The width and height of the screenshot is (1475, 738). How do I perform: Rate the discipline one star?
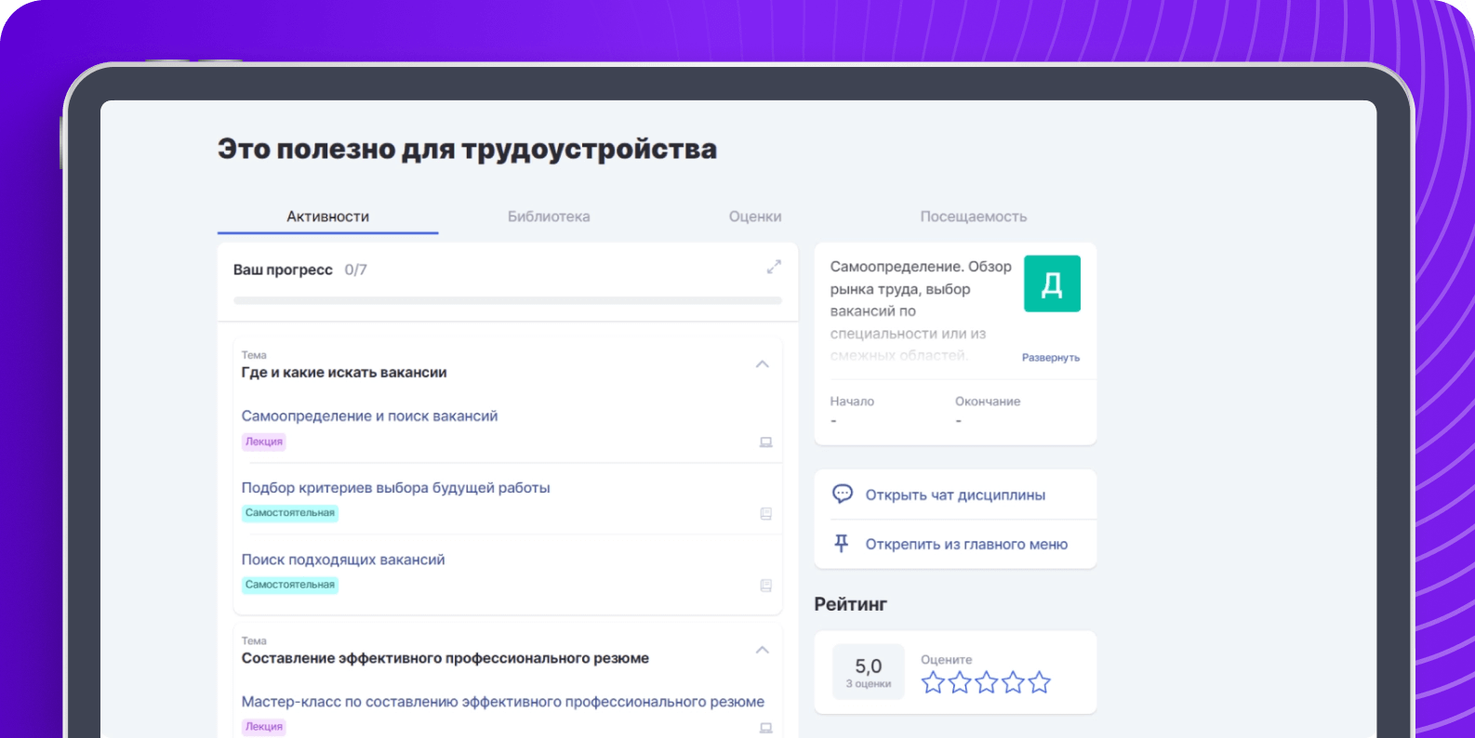coord(933,683)
